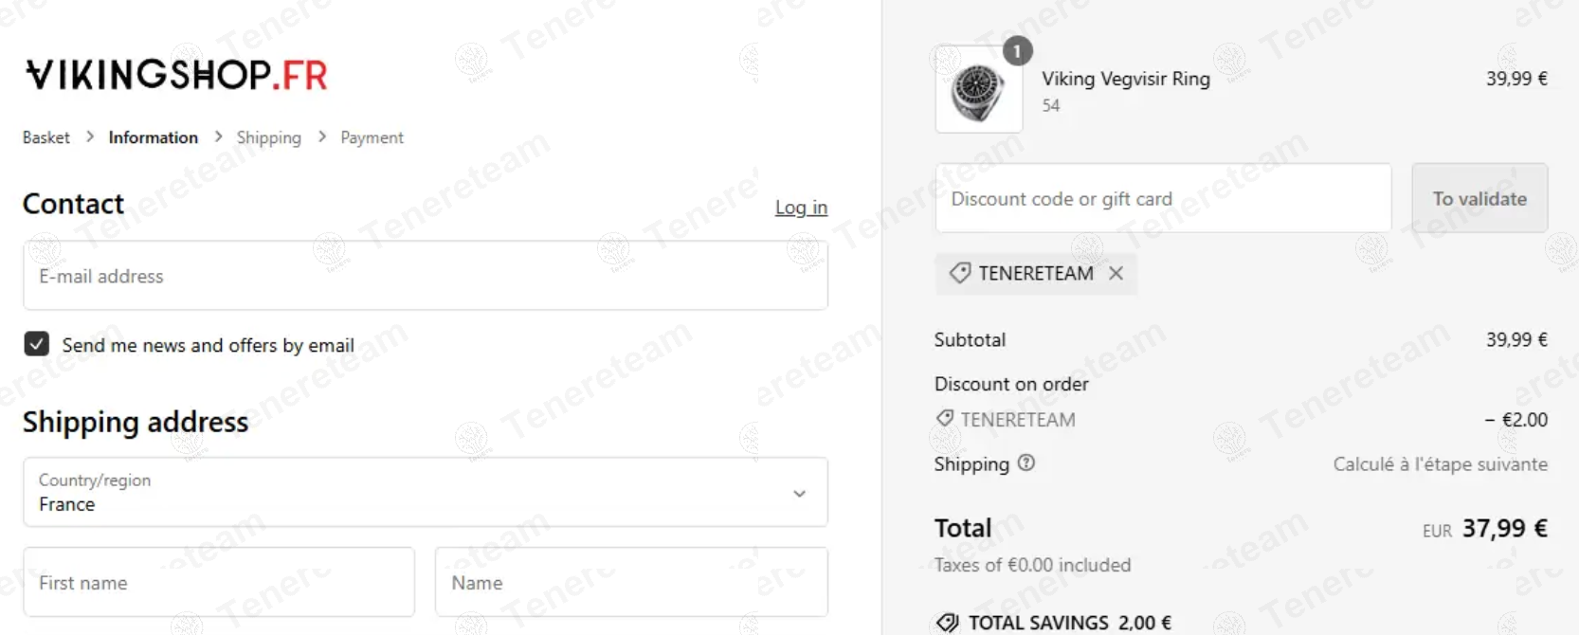Viewport: 1579px width, 635px height.
Task: Focus the Discount code or gift card field
Action: tap(1163, 199)
